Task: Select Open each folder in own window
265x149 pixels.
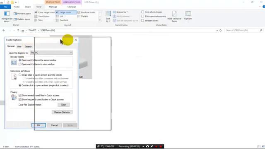Action: click(x=20, y=64)
